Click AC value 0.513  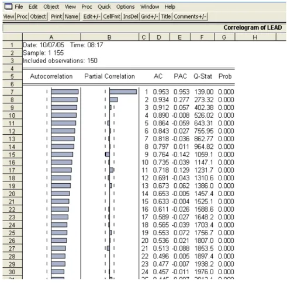(161, 249)
